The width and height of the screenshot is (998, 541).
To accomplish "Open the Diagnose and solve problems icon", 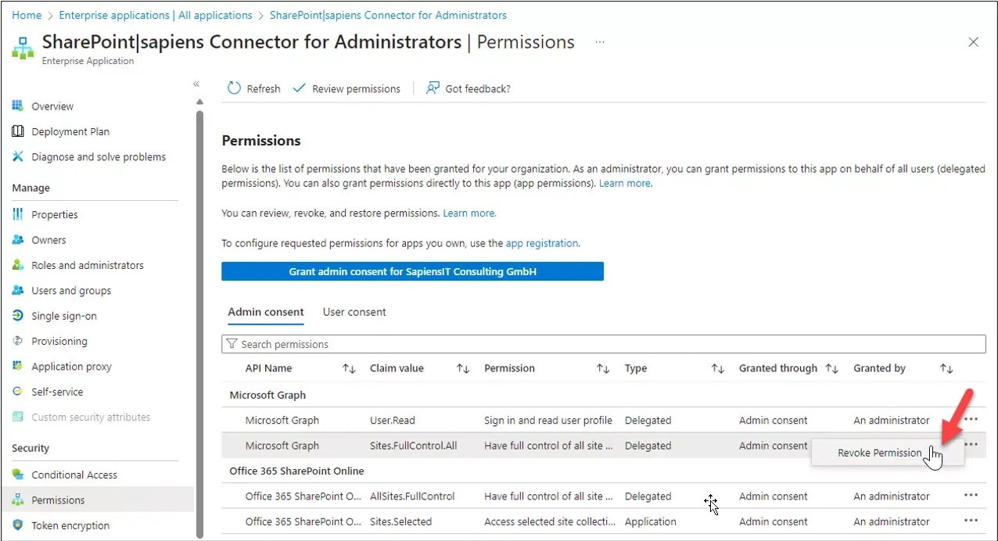I will click(18, 156).
